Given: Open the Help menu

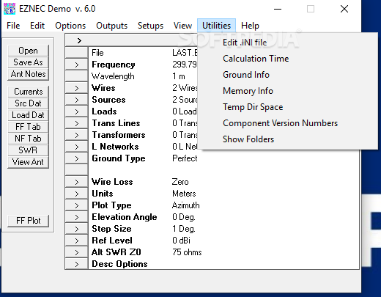Looking at the screenshot, I should 250,26.
